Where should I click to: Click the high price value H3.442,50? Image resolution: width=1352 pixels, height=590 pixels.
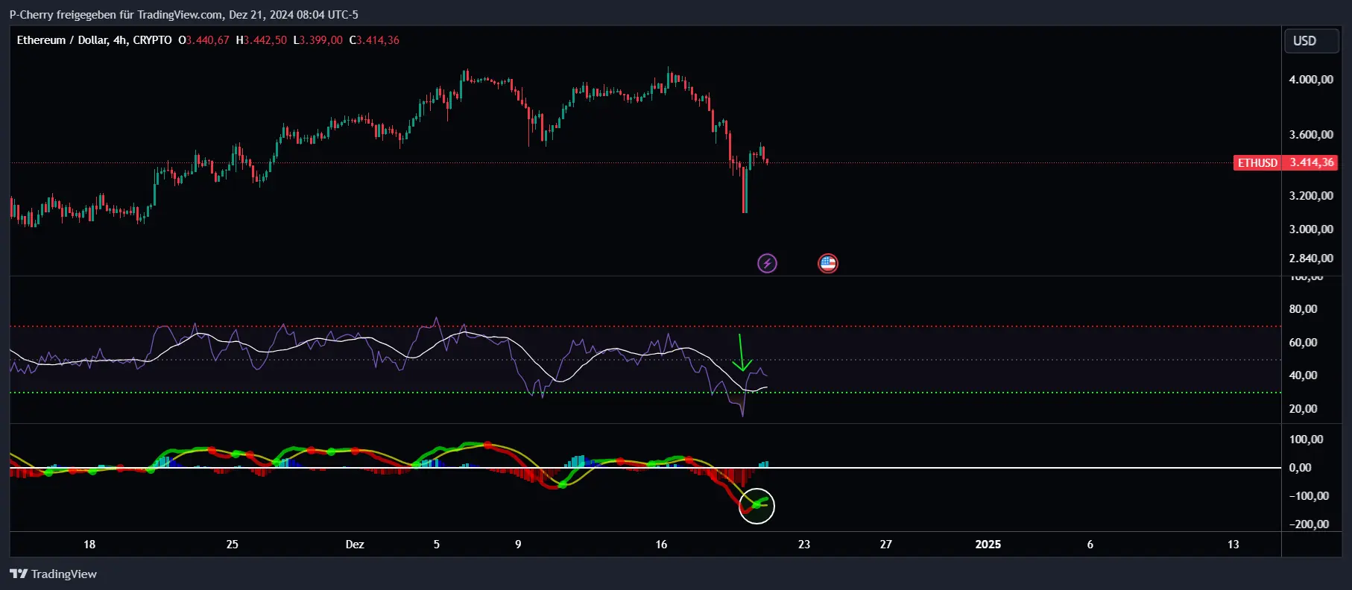pyautogui.click(x=261, y=40)
